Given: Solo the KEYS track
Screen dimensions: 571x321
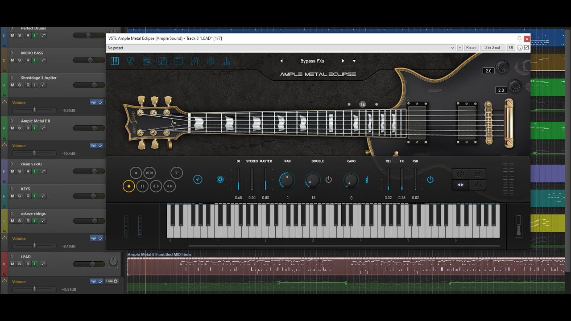Looking at the screenshot, I should tap(20, 196).
